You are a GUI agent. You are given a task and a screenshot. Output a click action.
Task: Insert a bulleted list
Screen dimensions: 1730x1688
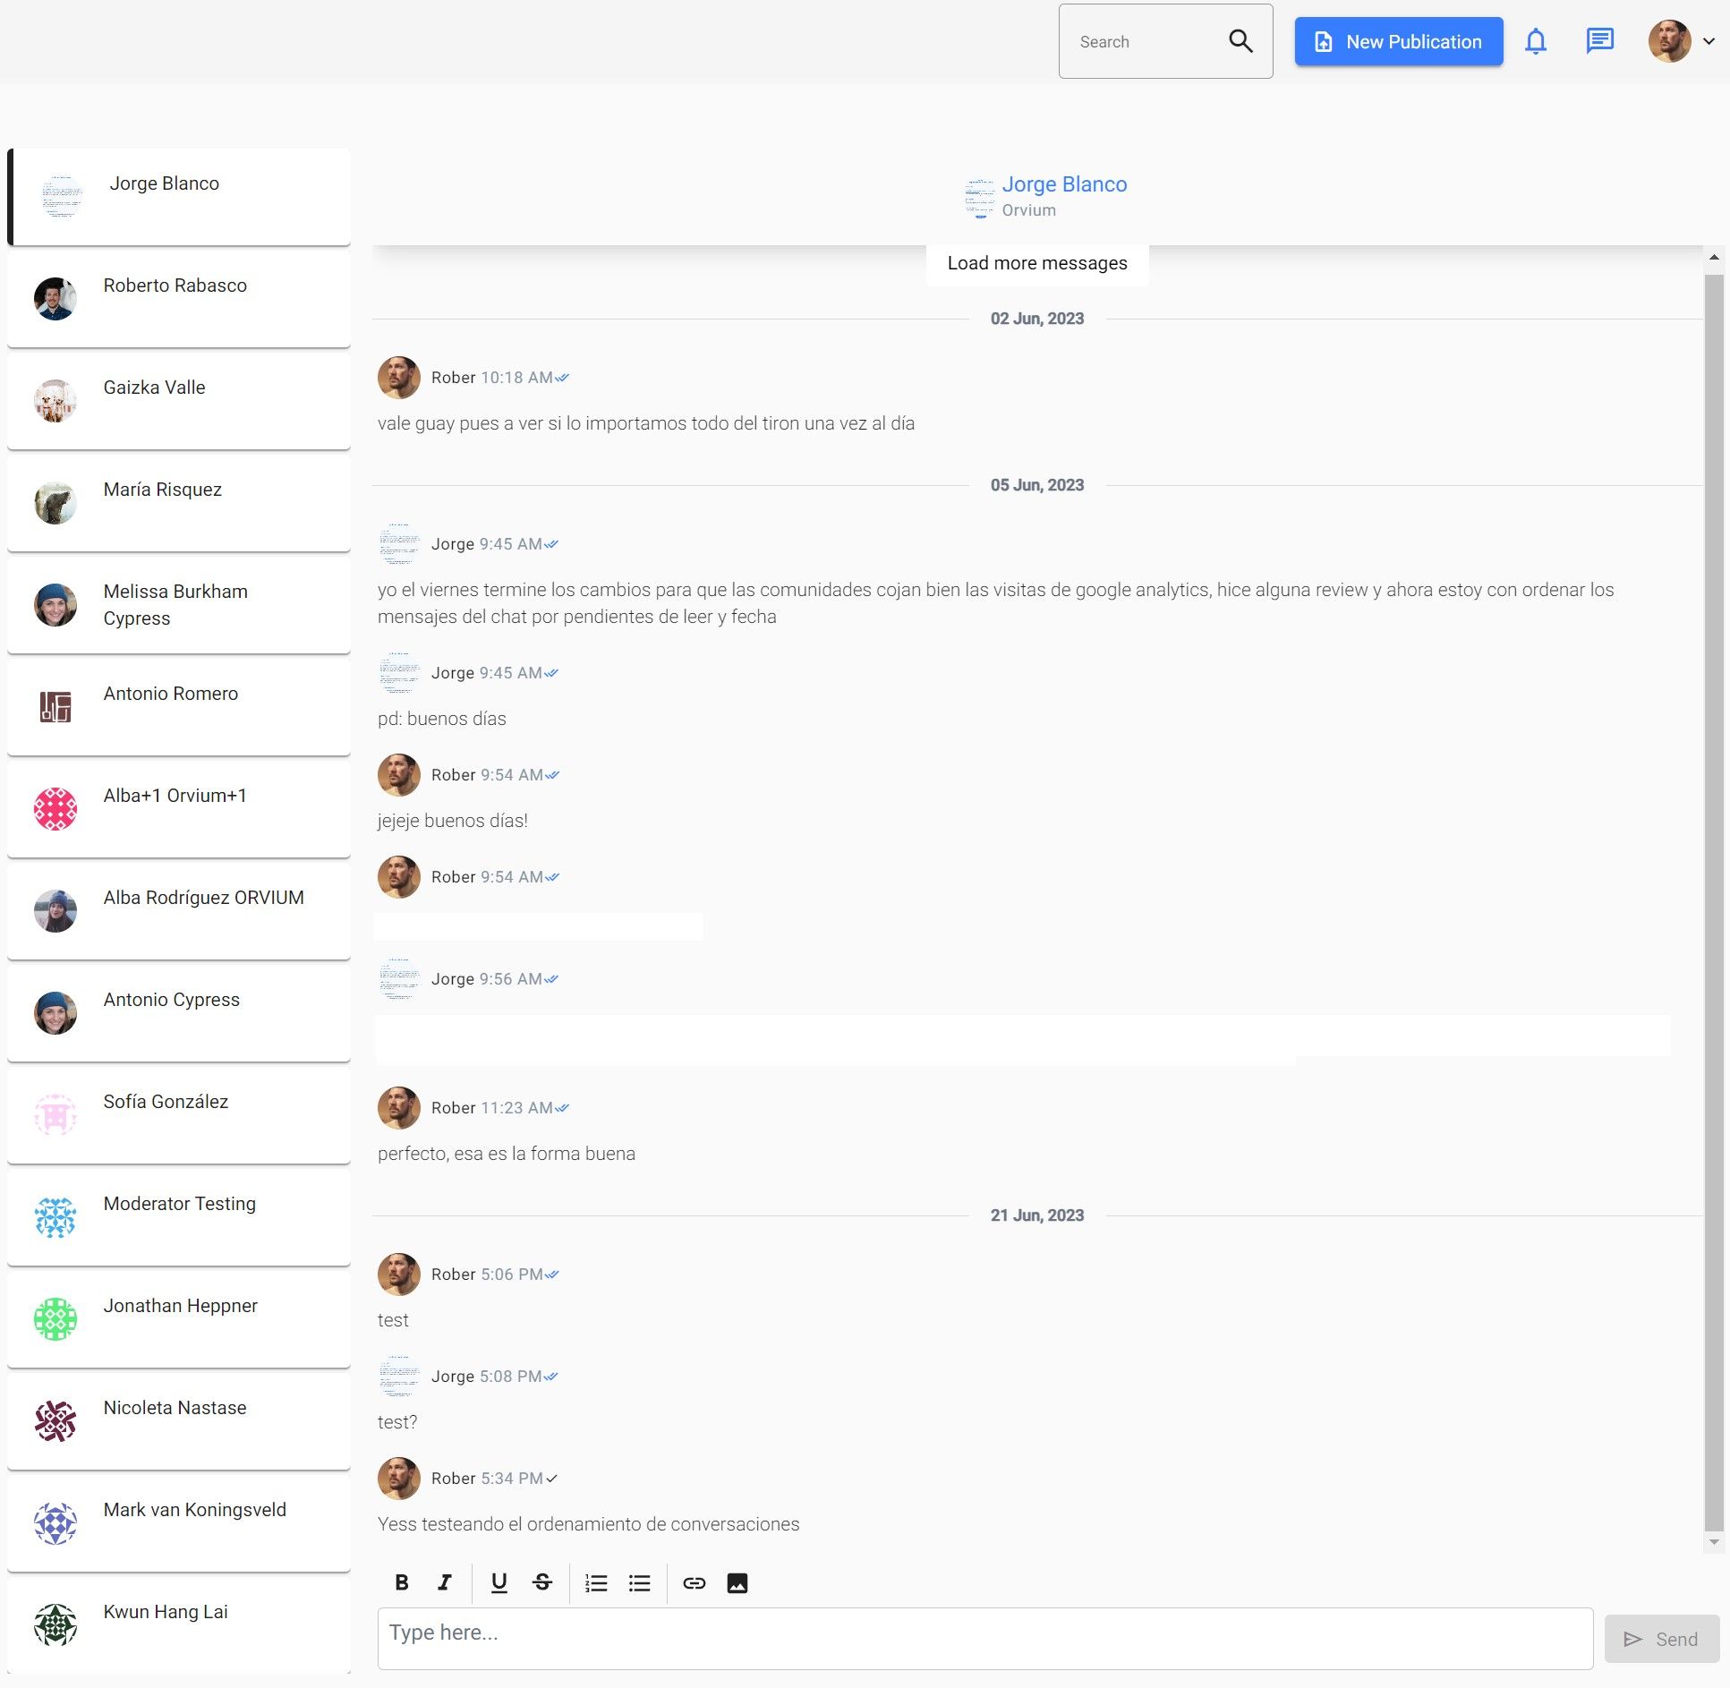[639, 1582]
